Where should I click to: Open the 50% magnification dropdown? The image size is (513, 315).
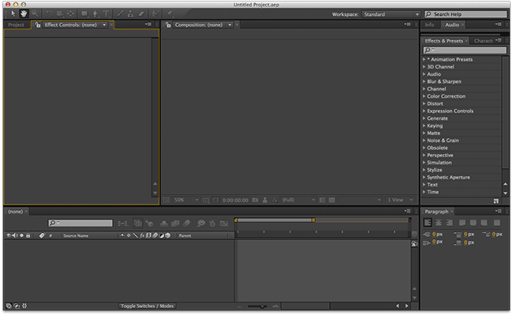tap(185, 200)
